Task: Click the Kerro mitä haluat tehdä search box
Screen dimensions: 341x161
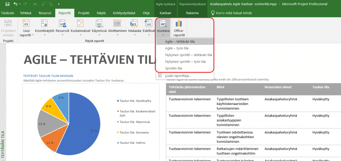Action: pos(234,13)
